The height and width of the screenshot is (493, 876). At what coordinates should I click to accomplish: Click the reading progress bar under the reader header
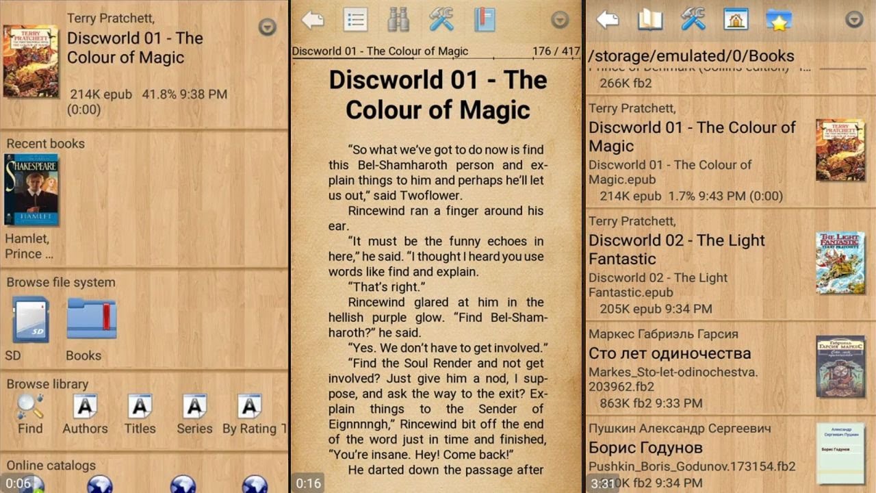[x=436, y=59]
